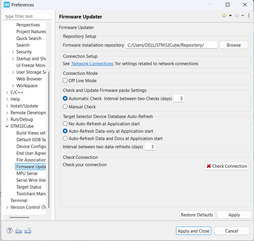This screenshot has width=254, height=241.
Task: Select Terminal in preferences tree
Action: (19, 200)
